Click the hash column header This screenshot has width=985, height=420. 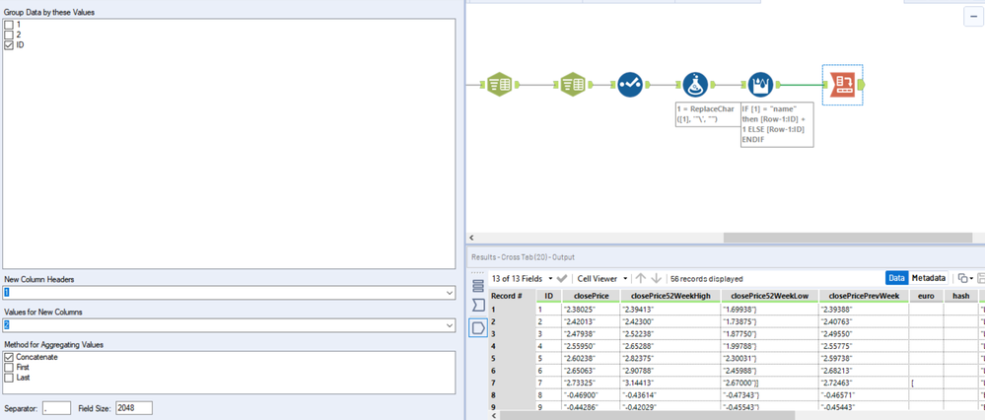961,296
